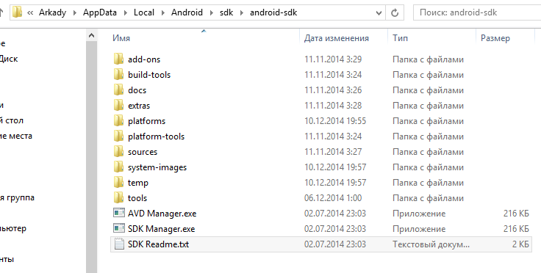Click the build-tools folder icon
Image resolution: width=541 pixels, height=273 pixels.
[118, 74]
